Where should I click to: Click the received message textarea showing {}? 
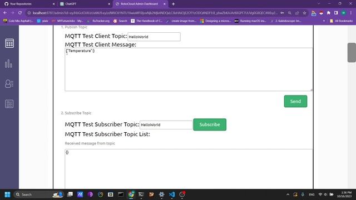[189, 169]
